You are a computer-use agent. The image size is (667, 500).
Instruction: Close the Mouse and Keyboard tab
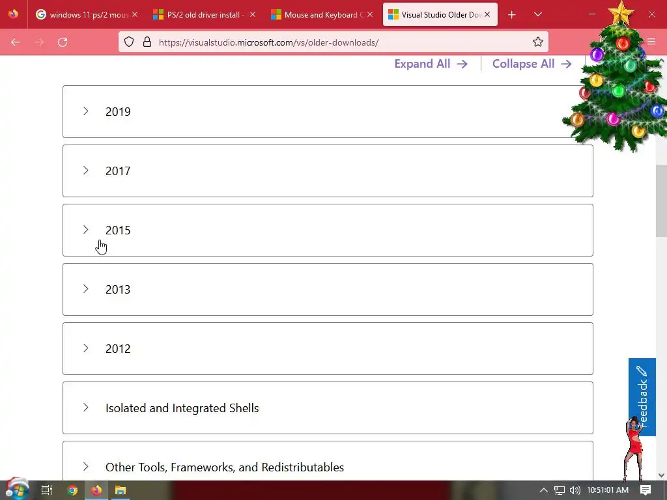[370, 14]
